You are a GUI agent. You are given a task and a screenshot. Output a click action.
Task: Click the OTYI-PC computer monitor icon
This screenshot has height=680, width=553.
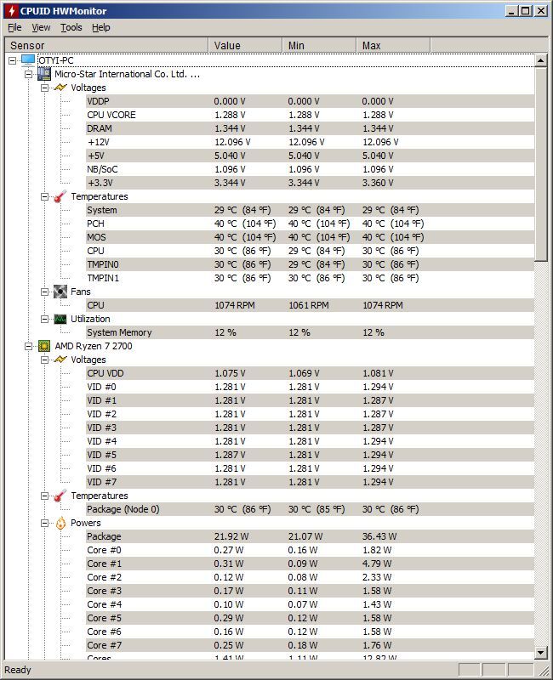coord(28,60)
